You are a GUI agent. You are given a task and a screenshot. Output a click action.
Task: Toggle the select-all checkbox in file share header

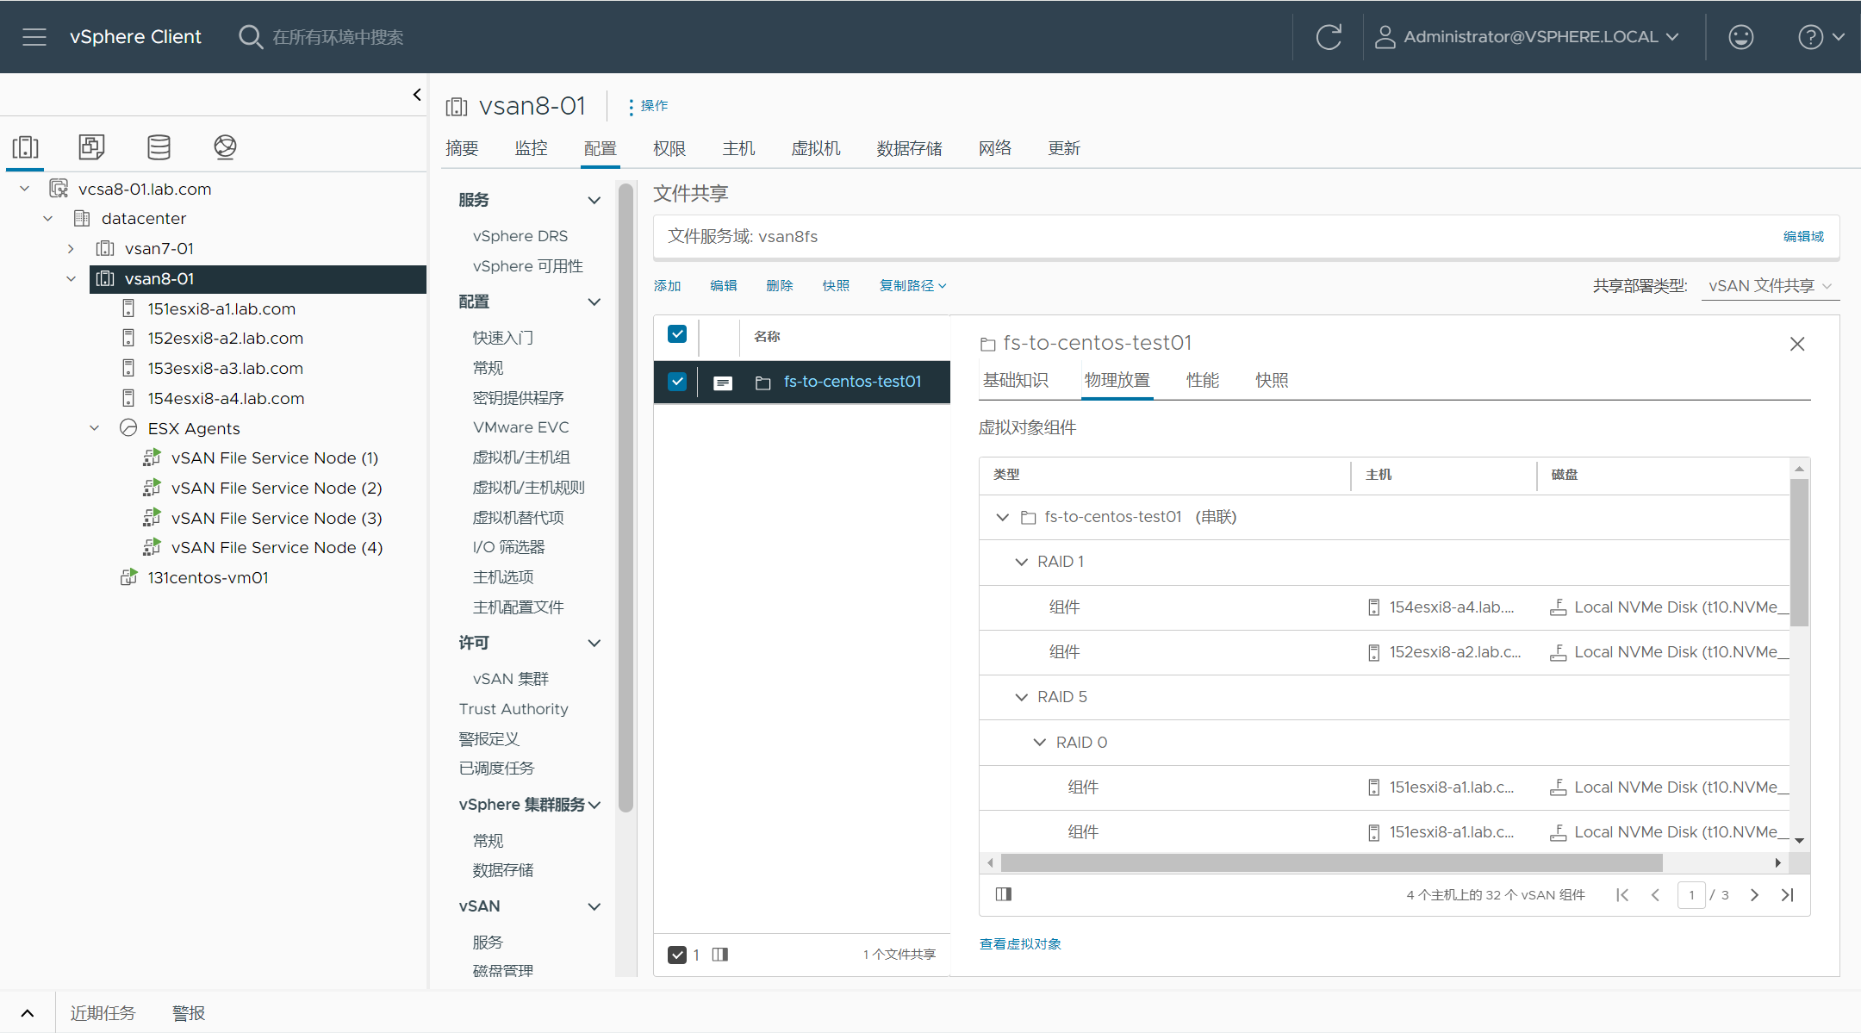677,334
